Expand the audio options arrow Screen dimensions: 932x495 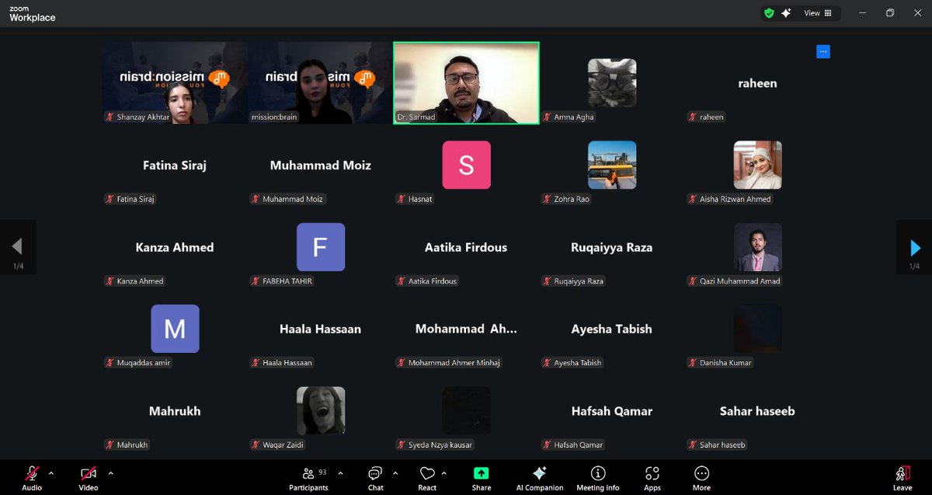[x=51, y=472]
